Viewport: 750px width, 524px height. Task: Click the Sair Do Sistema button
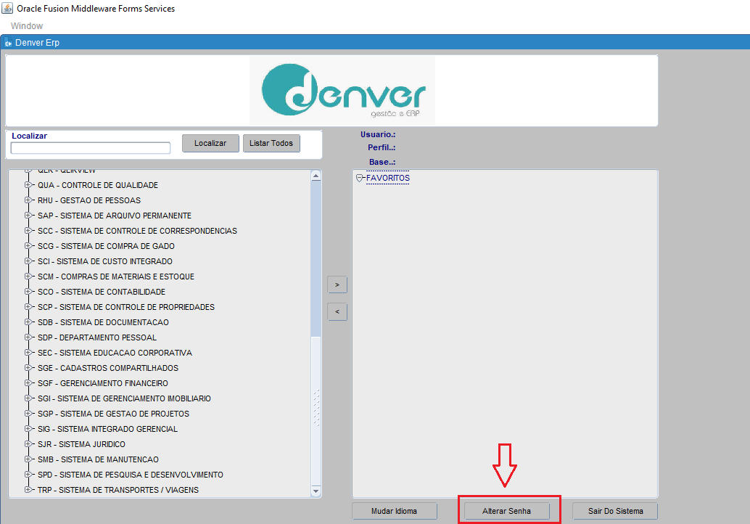tap(615, 511)
